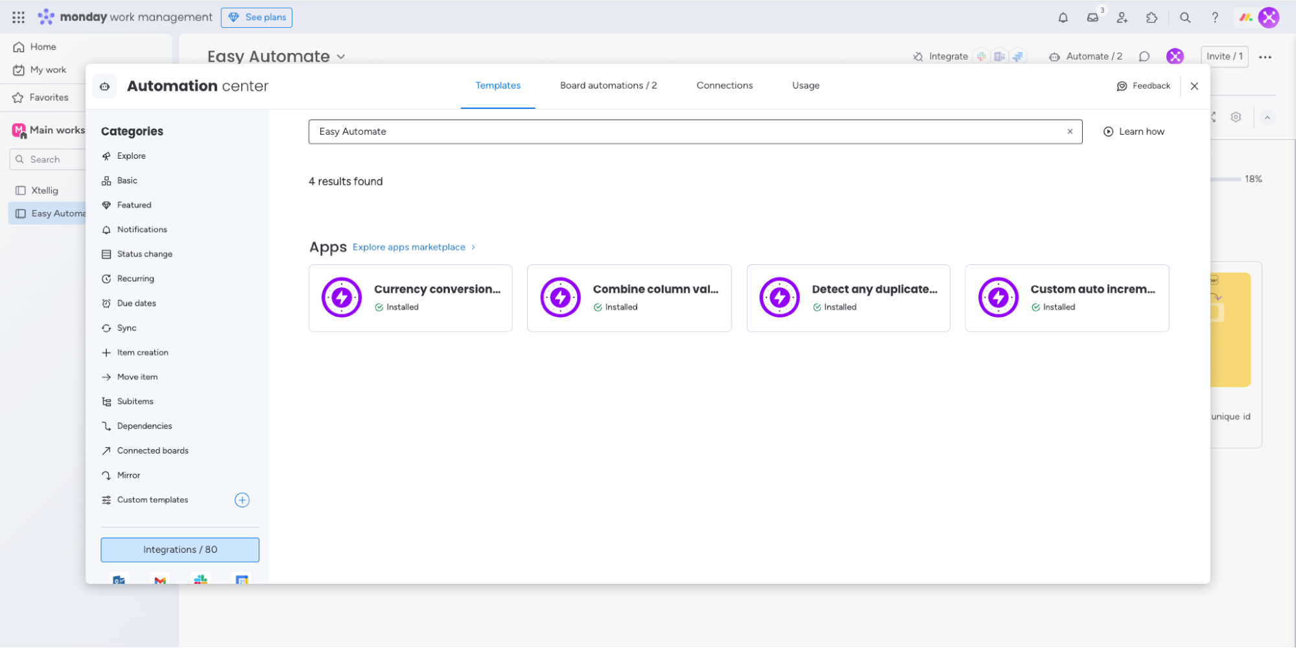Collapse the panel using the chevron button
1296x648 pixels.
coord(1268,117)
